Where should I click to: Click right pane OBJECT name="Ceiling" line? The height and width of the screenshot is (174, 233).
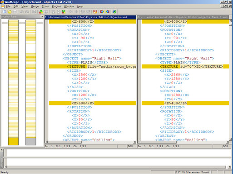181,139
